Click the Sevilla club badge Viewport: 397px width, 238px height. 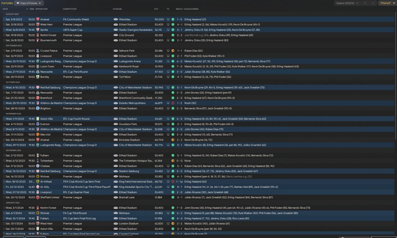pyautogui.click(x=38, y=30)
